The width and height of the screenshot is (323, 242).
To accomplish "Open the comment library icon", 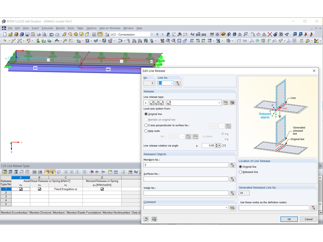I will 232,208.
